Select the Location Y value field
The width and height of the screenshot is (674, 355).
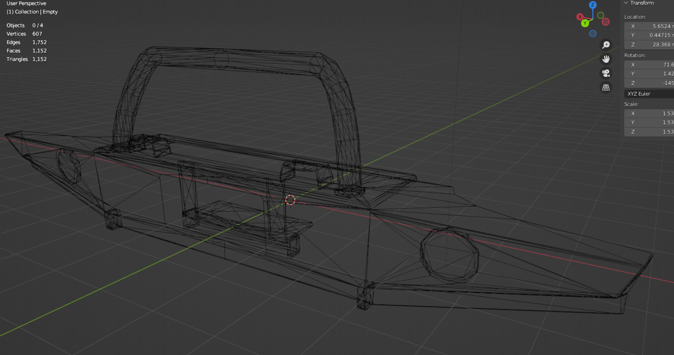pyautogui.click(x=650, y=35)
